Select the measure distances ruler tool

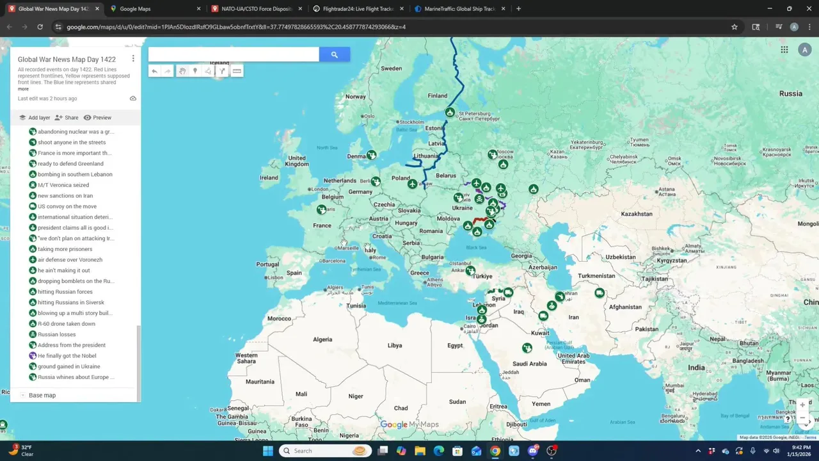click(237, 71)
